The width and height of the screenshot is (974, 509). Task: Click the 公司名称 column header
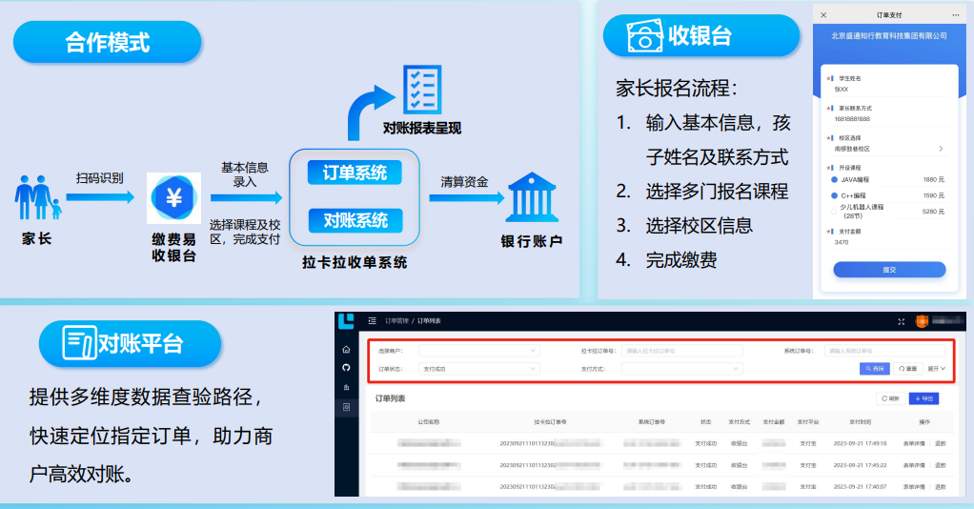429,422
